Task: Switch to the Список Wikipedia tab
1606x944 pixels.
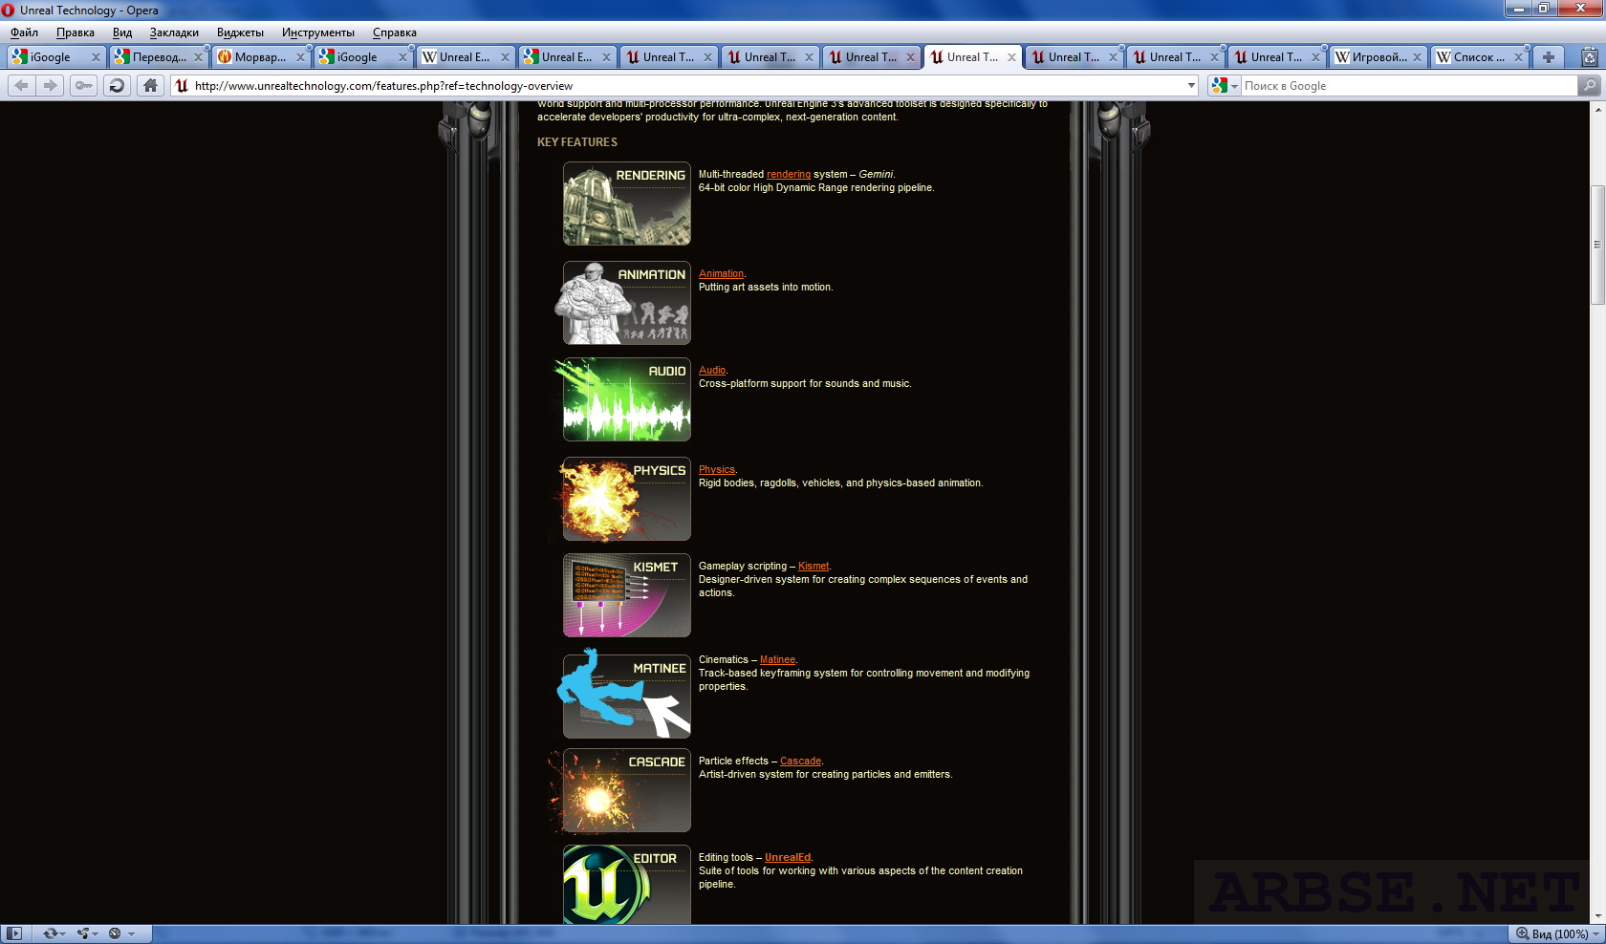Action: pyautogui.click(x=1480, y=57)
